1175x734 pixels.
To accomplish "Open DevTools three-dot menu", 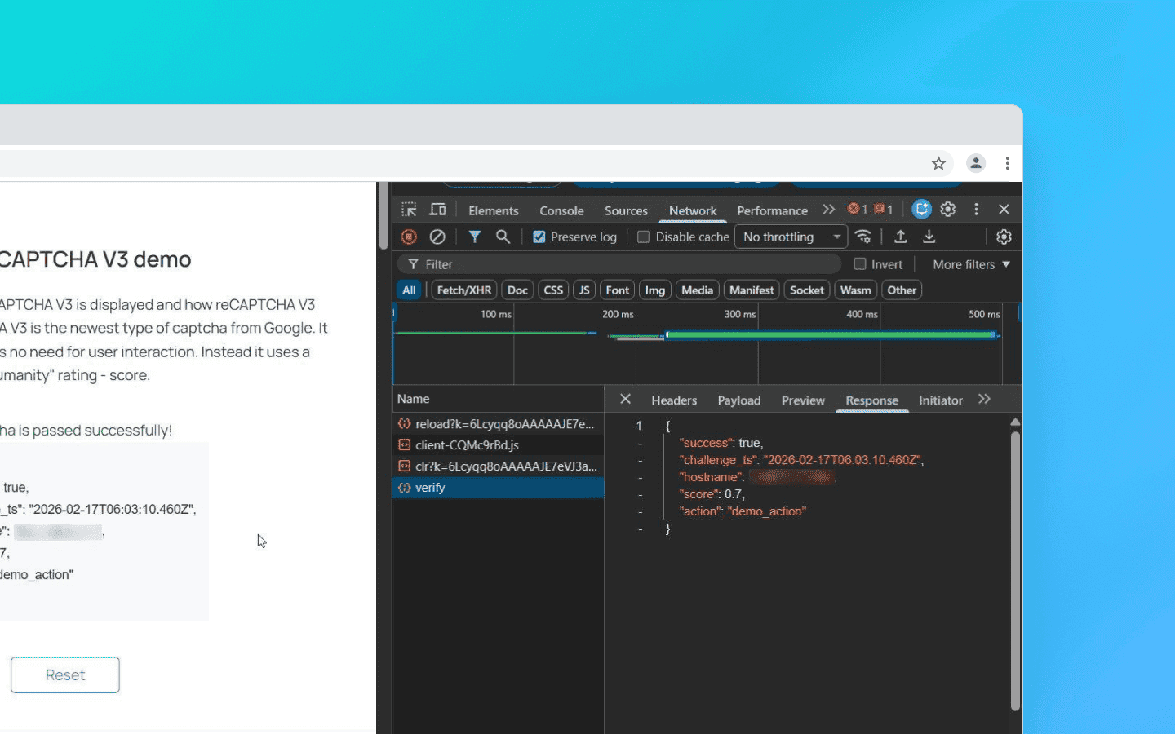I will click(x=976, y=210).
